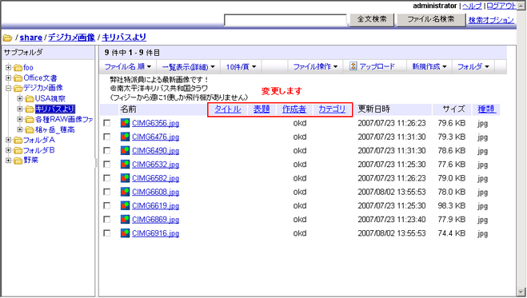The height and width of the screenshot is (298, 527).
Task: Collapse the デジカメ画像 folder node
Action: [x=9, y=88]
